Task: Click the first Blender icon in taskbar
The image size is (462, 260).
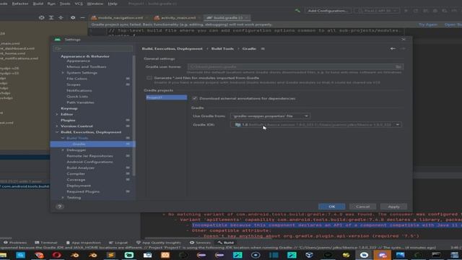Action: pos(75,255)
